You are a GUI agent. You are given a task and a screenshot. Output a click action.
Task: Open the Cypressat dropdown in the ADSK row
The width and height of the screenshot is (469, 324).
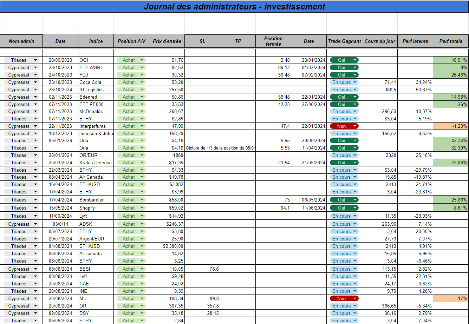[21, 224]
